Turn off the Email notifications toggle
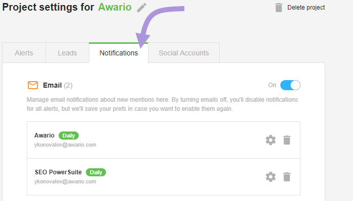The width and height of the screenshot is (353, 201). (x=290, y=85)
